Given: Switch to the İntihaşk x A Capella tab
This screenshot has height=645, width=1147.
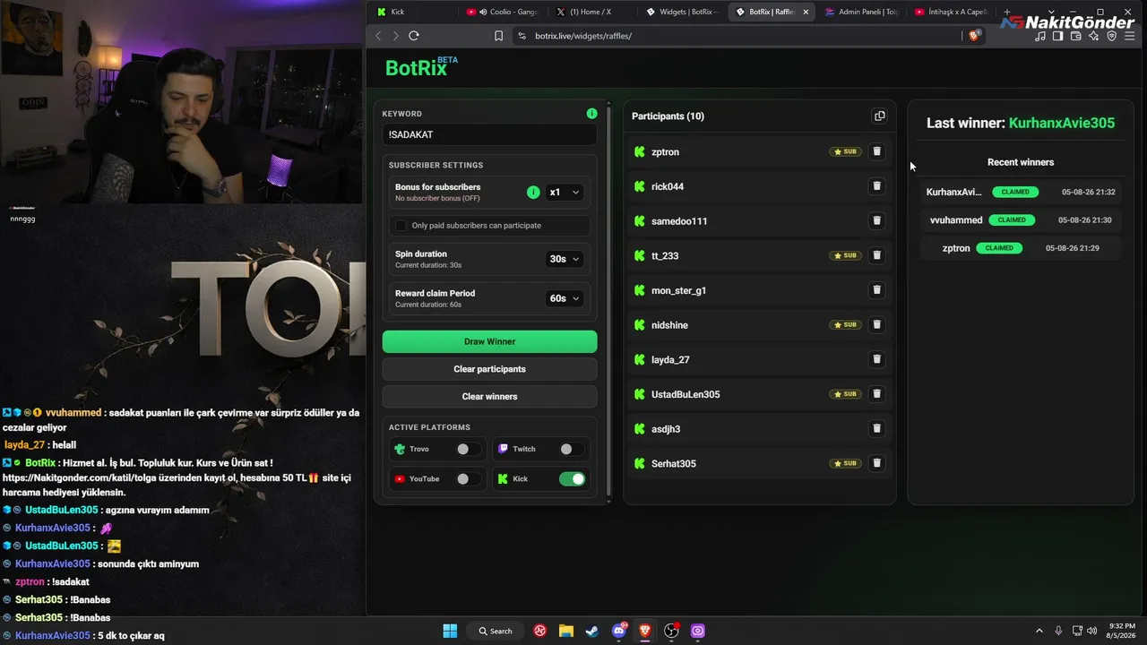Looking at the screenshot, I should click(x=951, y=12).
